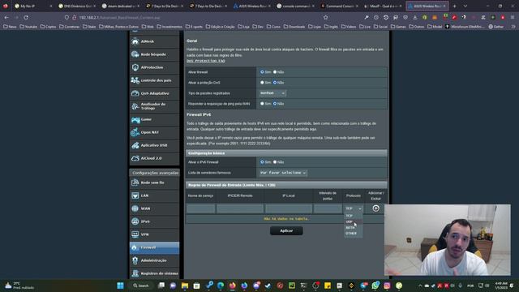Open WhatsApp from the taskbar
519x292 pixels.
coord(375,286)
